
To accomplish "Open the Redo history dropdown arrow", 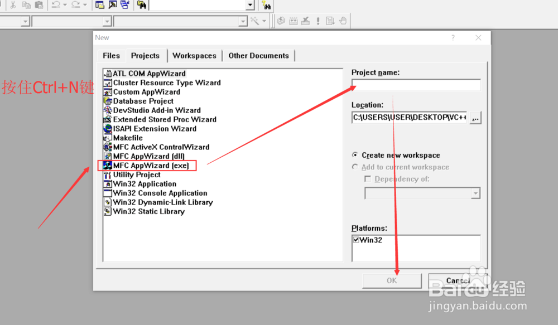I will coord(85,5).
